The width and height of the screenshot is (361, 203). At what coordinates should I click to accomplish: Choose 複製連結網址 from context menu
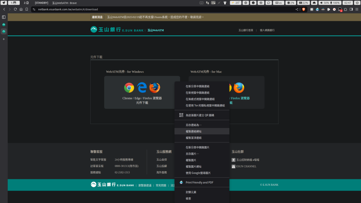202,131
